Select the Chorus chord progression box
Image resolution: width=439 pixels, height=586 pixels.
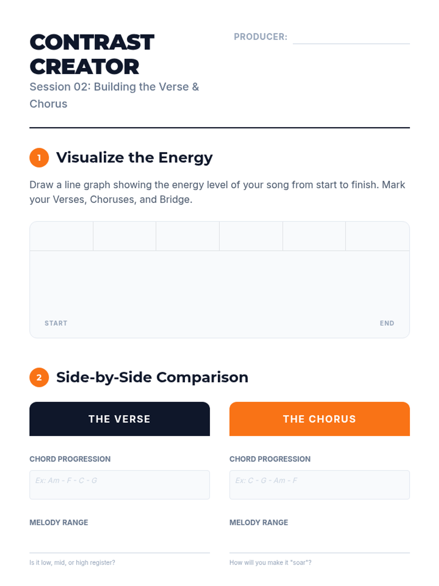coord(319,485)
